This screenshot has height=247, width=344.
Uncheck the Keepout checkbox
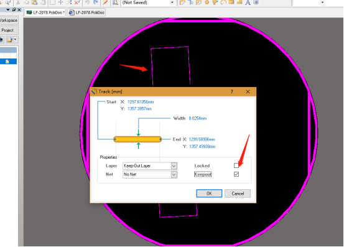[x=236, y=174]
